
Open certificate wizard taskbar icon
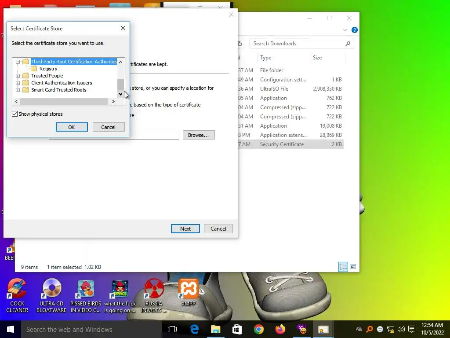[323, 329]
